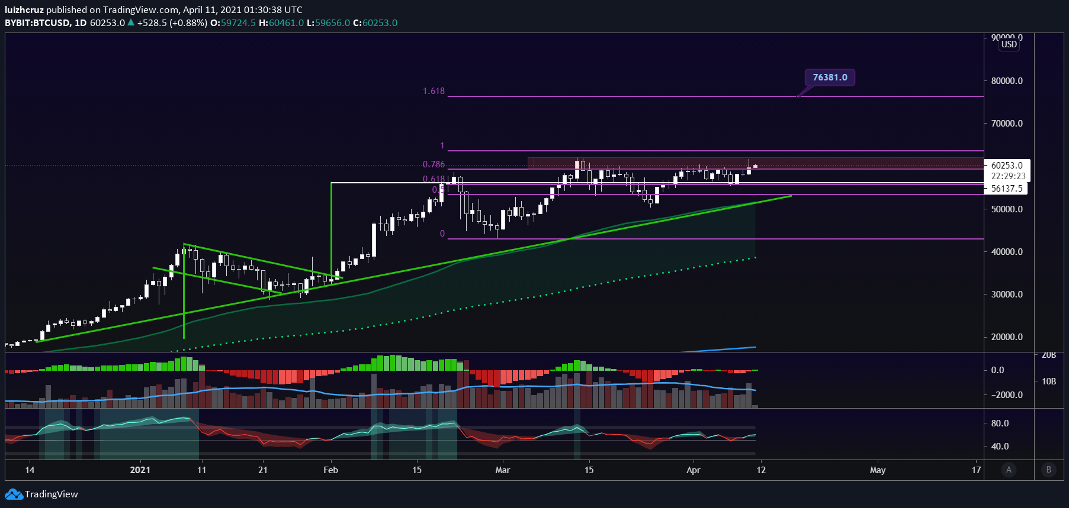Viewport: 1069px width, 508px height.
Task: Click the +528.5 (+0.88%) change value
Action: click(x=172, y=22)
